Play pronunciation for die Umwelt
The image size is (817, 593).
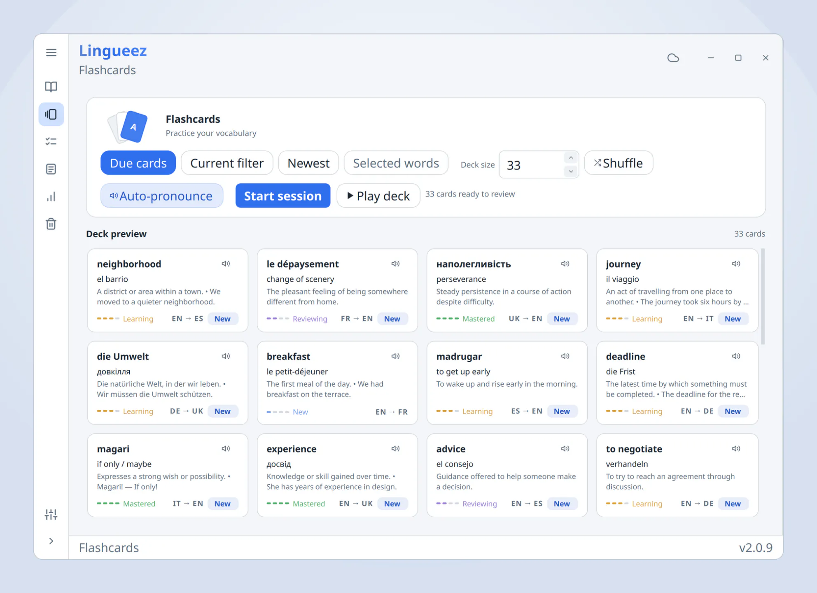click(x=226, y=356)
